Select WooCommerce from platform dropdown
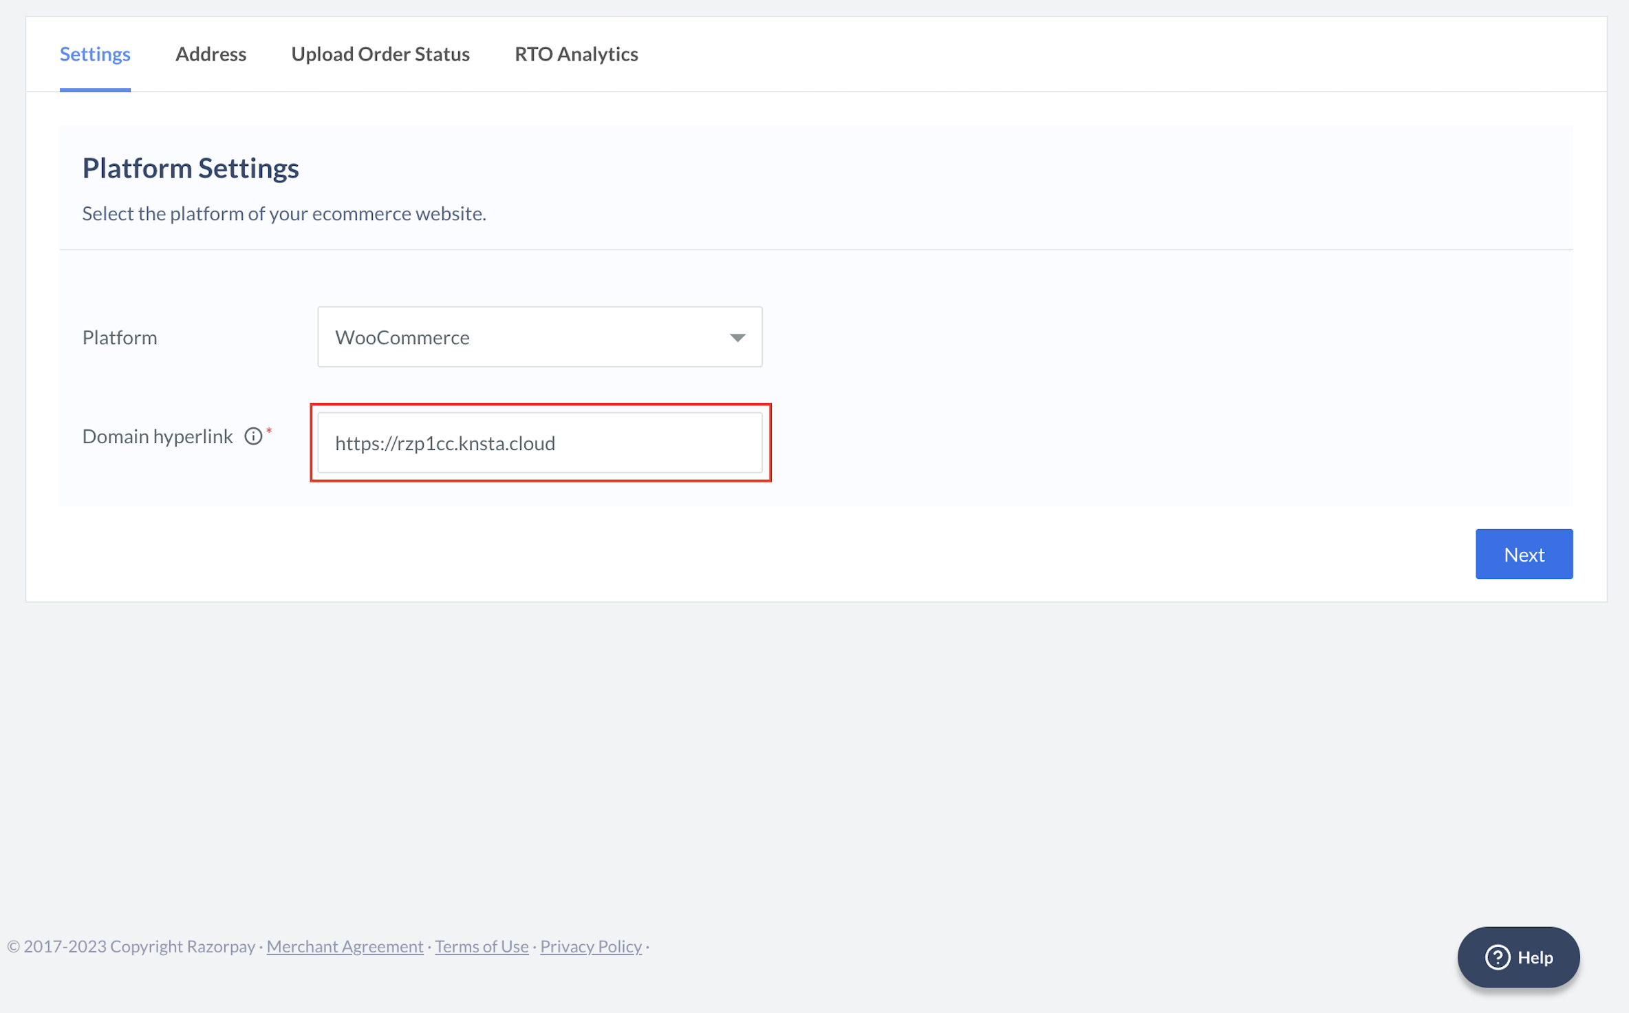Viewport: 1629px width, 1013px height. pyautogui.click(x=539, y=336)
